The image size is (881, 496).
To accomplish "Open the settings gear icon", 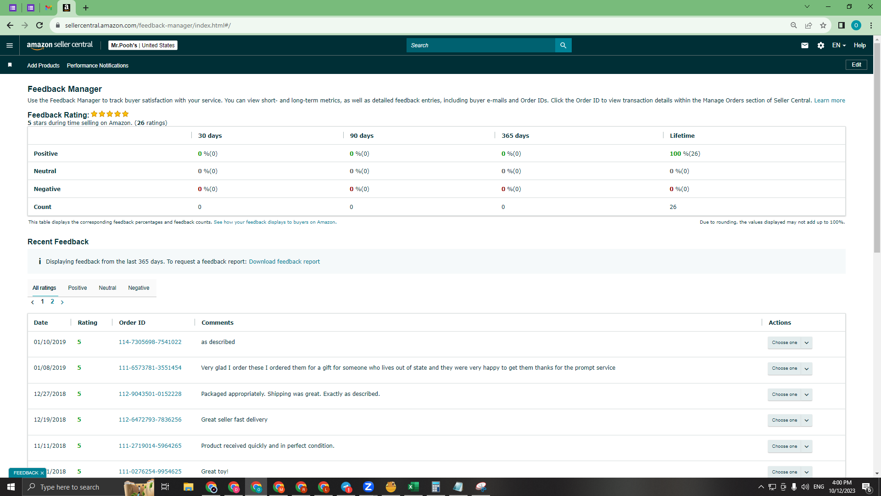I will [820, 45].
